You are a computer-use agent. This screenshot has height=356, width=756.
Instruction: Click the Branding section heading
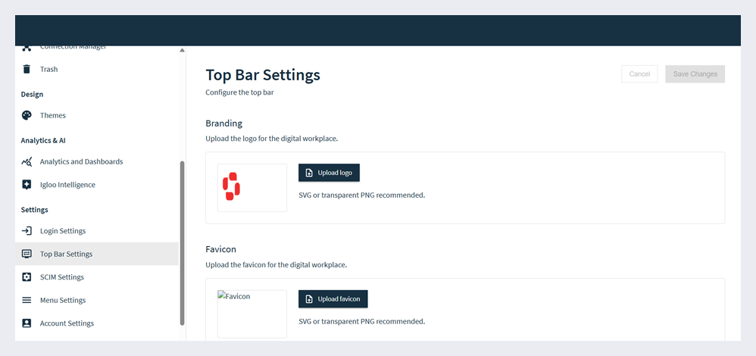(223, 123)
